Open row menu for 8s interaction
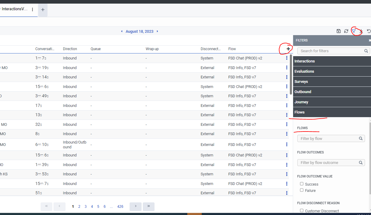 [x=287, y=134]
